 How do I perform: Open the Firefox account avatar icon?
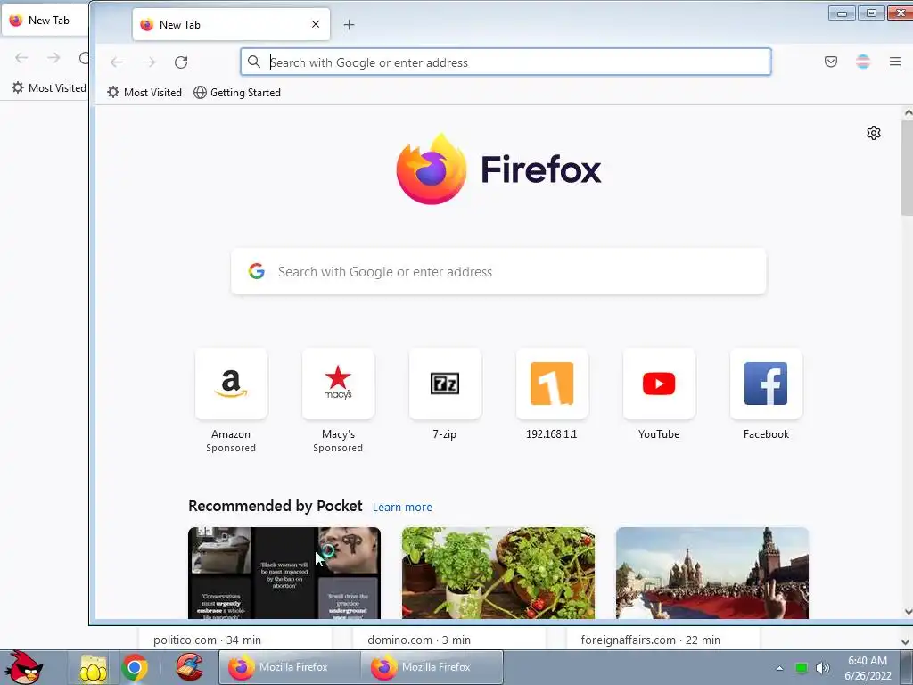[863, 62]
